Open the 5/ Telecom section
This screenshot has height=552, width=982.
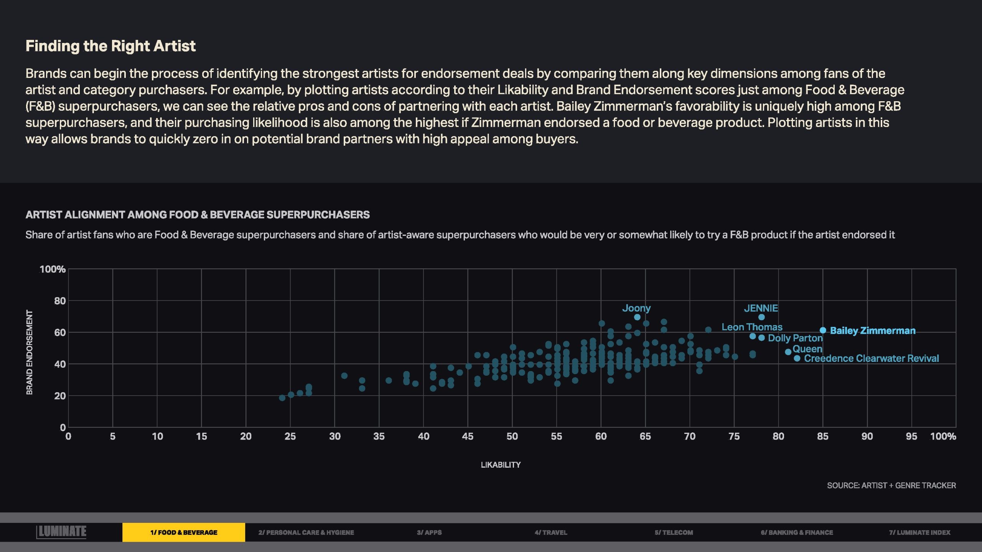point(674,532)
